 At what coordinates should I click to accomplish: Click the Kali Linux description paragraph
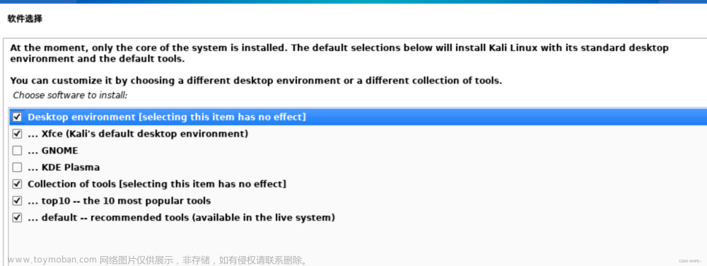pos(339,53)
